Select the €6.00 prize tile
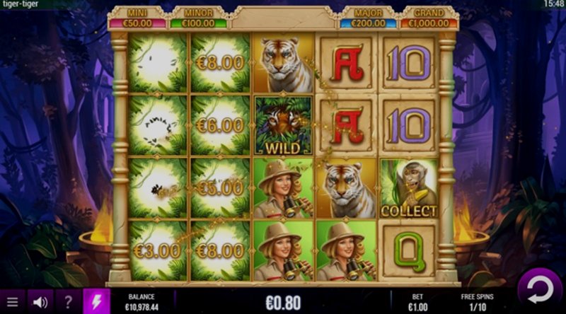This screenshot has width=566, height=314. pos(220,126)
